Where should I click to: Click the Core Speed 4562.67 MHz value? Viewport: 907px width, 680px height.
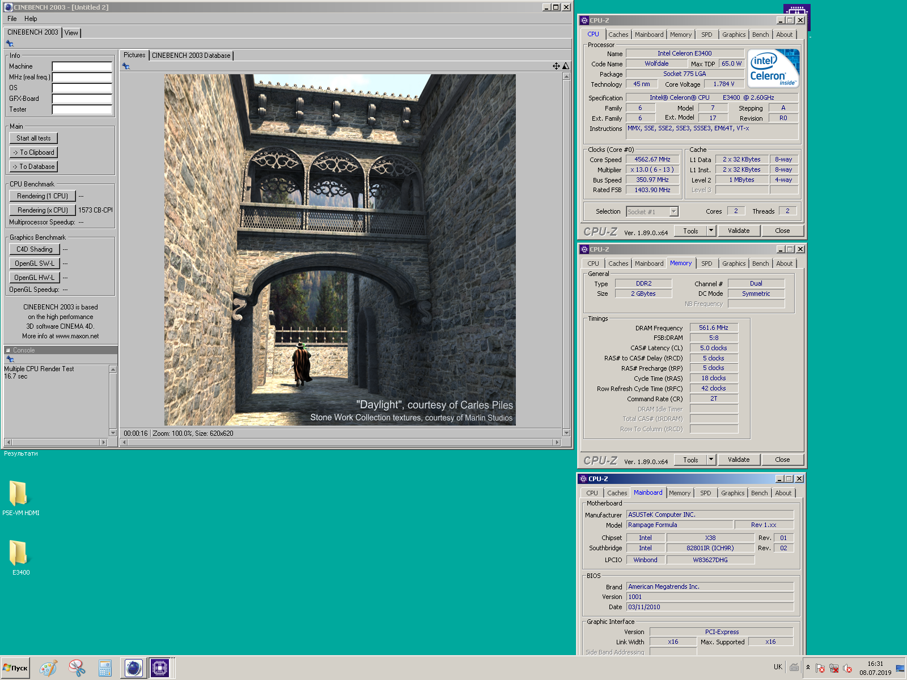652,160
